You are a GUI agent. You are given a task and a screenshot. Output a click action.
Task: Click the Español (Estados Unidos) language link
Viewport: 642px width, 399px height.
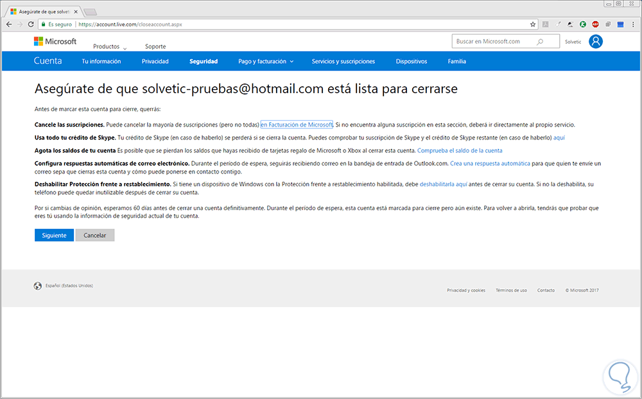(69, 285)
